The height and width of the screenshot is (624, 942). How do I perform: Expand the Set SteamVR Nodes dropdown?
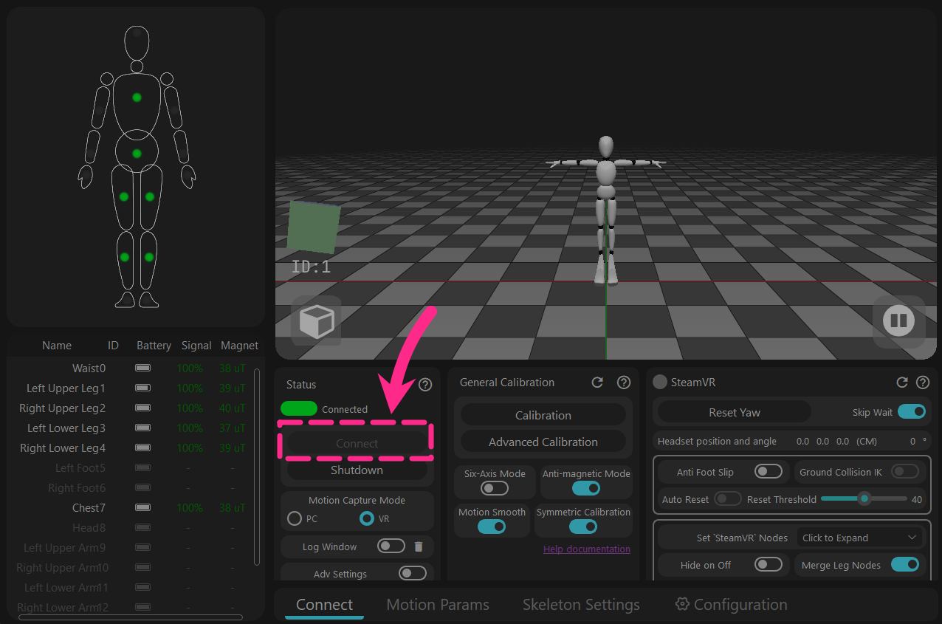(860, 538)
